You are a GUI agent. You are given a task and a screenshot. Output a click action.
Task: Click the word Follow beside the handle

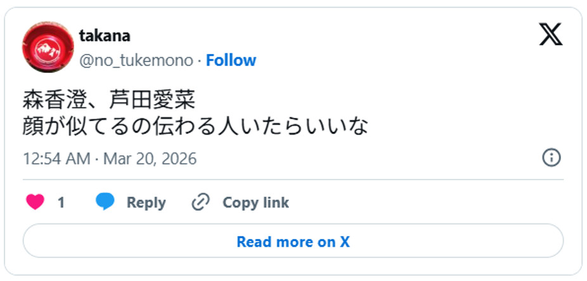pos(231,60)
